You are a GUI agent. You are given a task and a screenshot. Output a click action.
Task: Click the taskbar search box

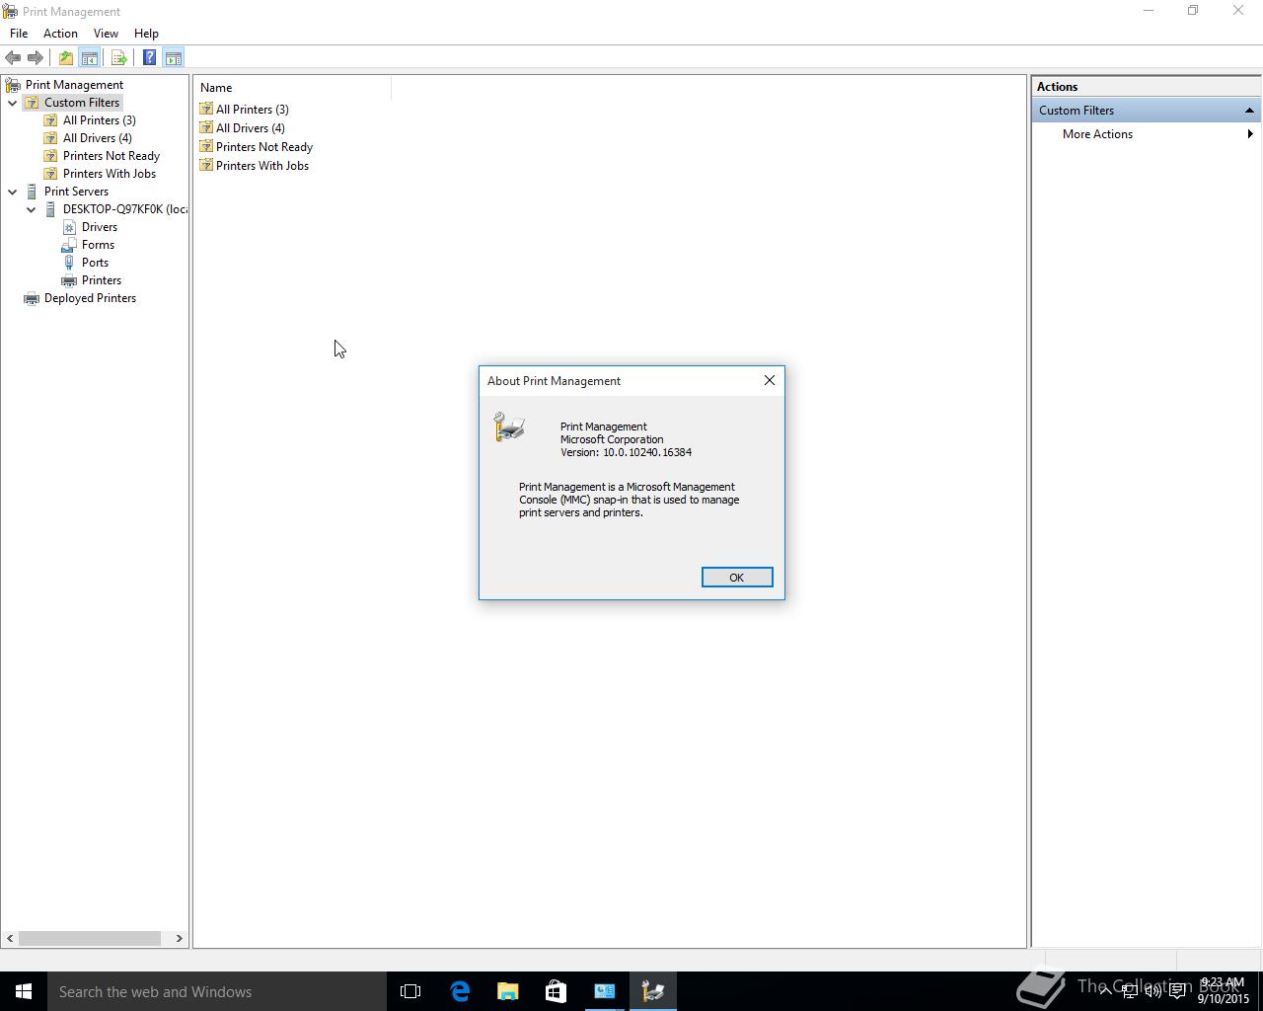[x=216, y=991]
